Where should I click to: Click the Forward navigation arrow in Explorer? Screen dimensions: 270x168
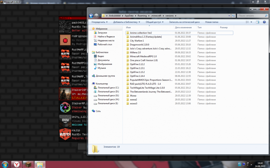[x=96, y=16]
